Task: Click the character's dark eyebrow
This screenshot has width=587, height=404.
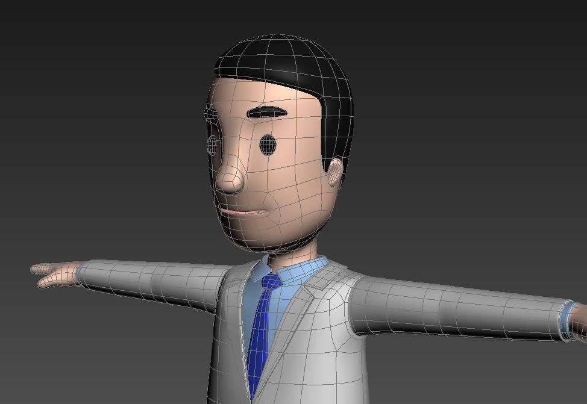Action: pos(268,112)
